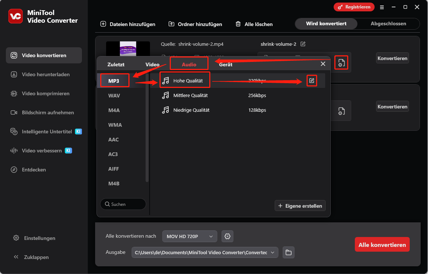428x274 pixels.
Task: Click the source filename shrink-volume-2.mp4
Action: click(201, 44)
